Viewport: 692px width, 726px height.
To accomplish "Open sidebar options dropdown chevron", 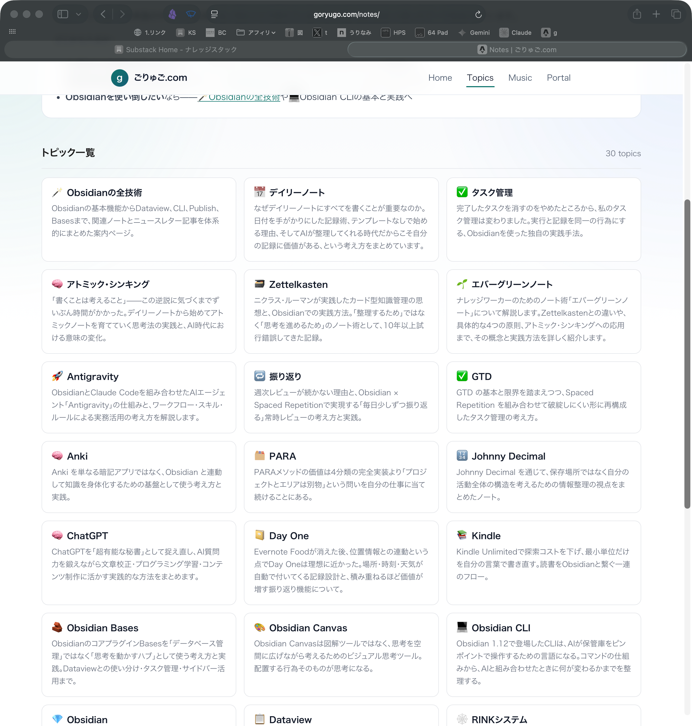I will 78,14.
